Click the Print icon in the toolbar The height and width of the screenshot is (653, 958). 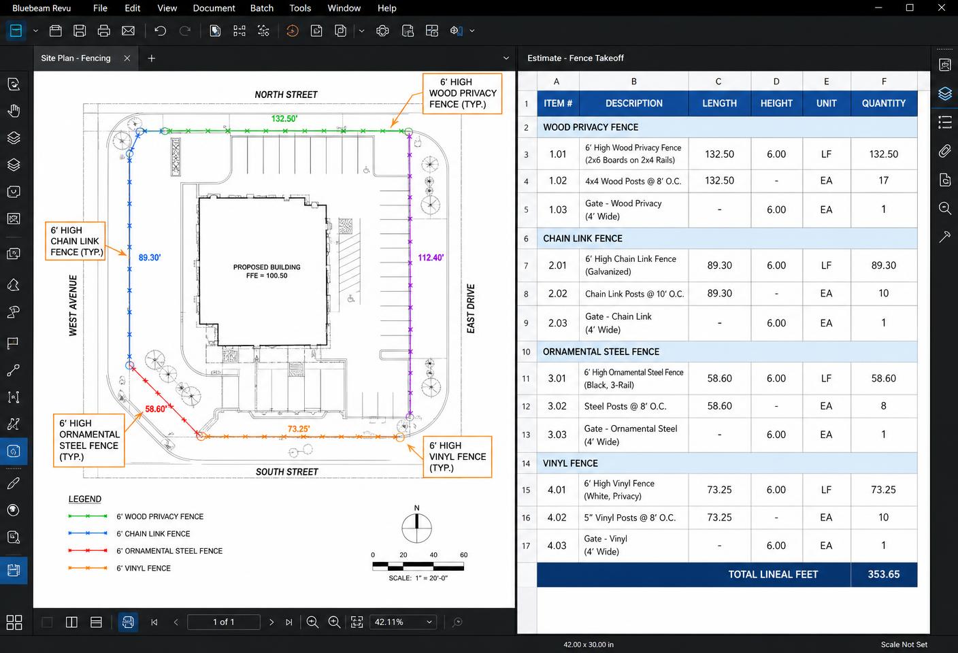(x=103, y=31)
